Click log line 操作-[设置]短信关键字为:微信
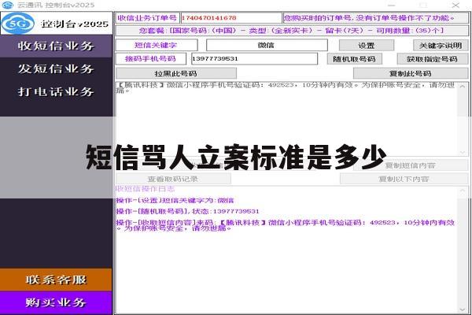 click(x=175, y=201)
